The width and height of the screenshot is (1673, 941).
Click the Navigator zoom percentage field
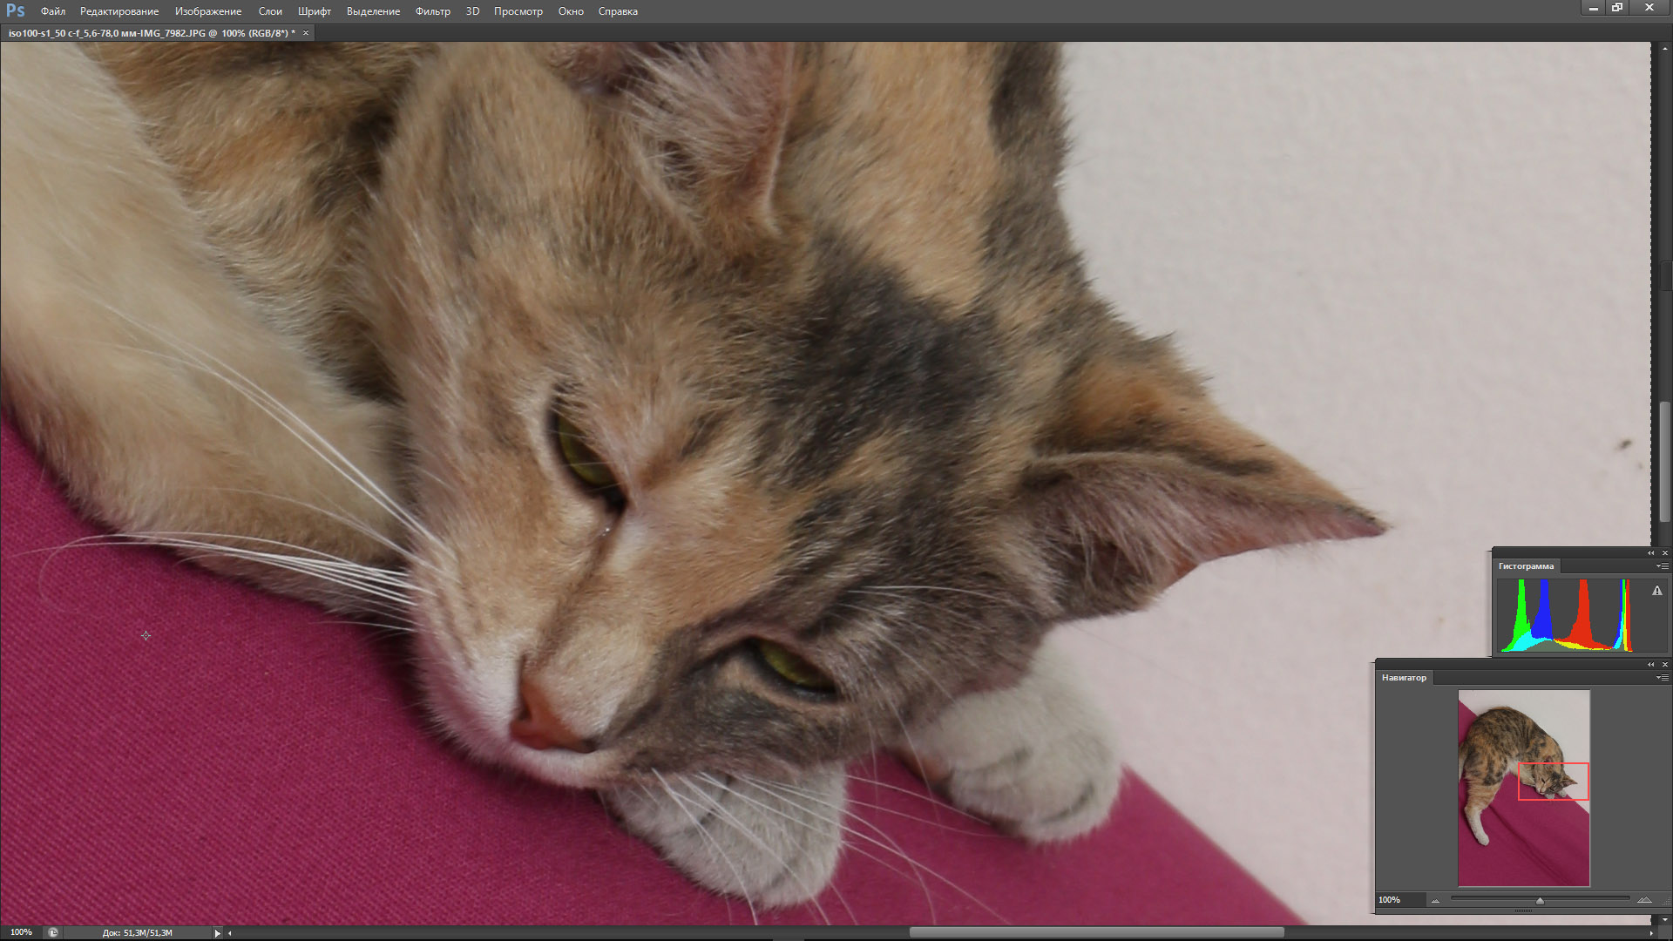(x=1390, y=900)
